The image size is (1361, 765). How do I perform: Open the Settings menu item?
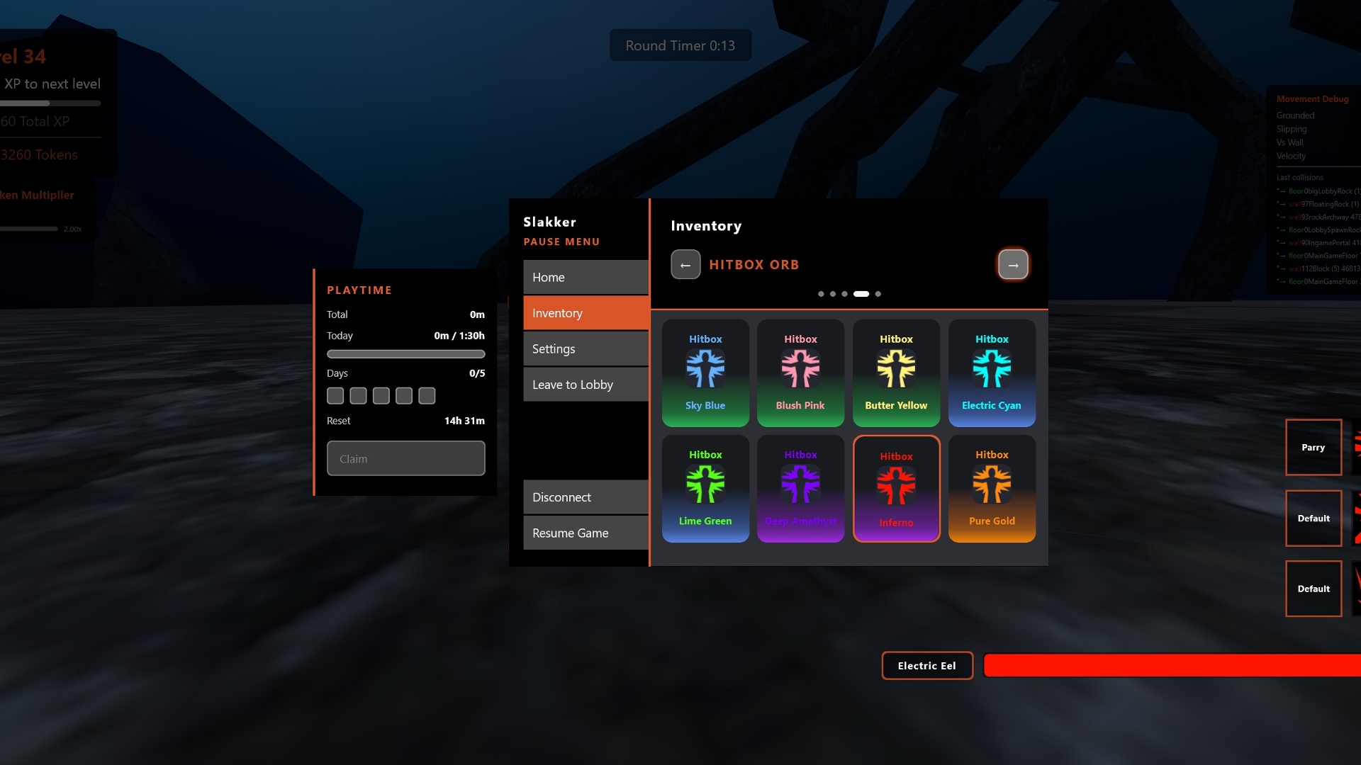(x=586, y=349)
